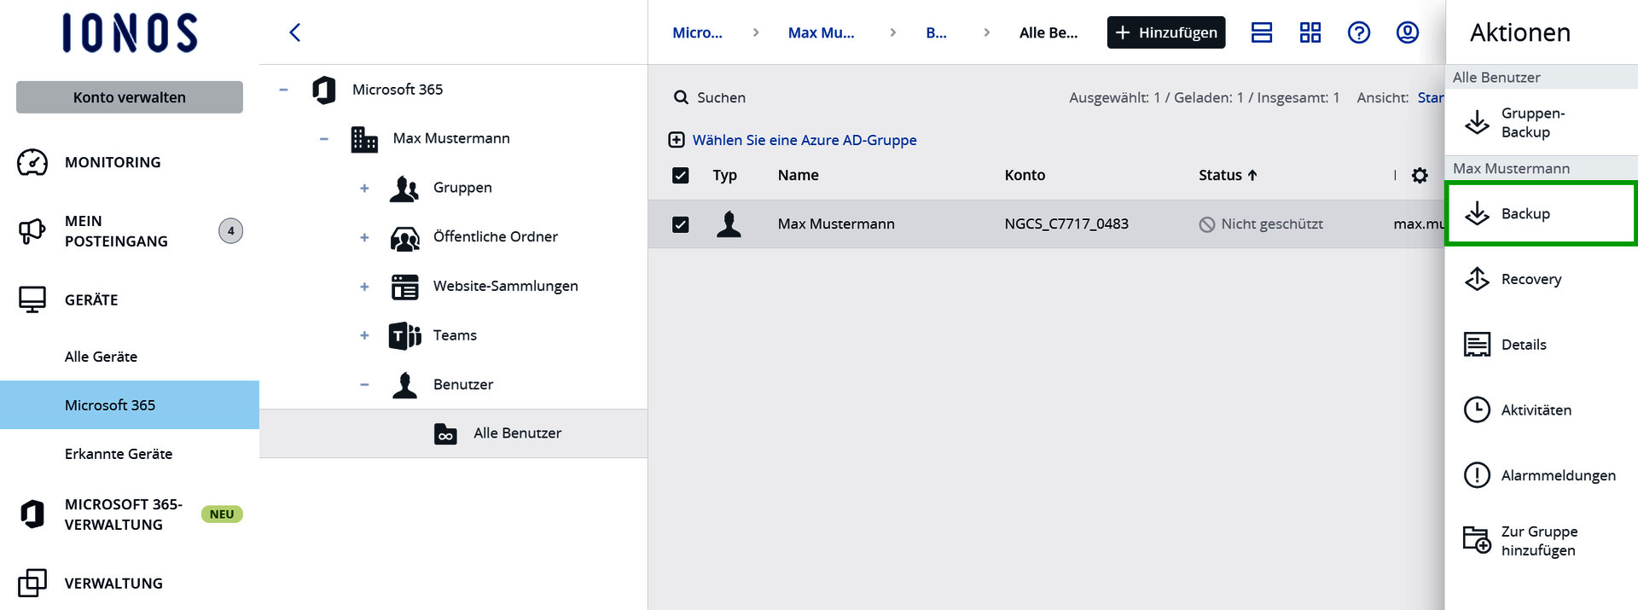Viewport: 1638px width, 610px height.
Task: Sort by the Status column
Action: pyautogui.click(x=1228, y=175)
